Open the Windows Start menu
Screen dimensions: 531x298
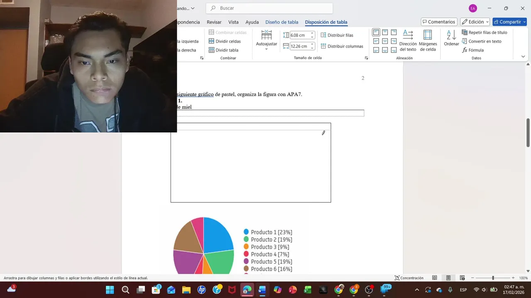click(110, 290)
